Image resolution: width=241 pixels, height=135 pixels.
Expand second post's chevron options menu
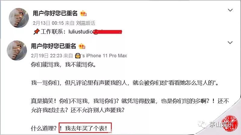coord(230,43)
